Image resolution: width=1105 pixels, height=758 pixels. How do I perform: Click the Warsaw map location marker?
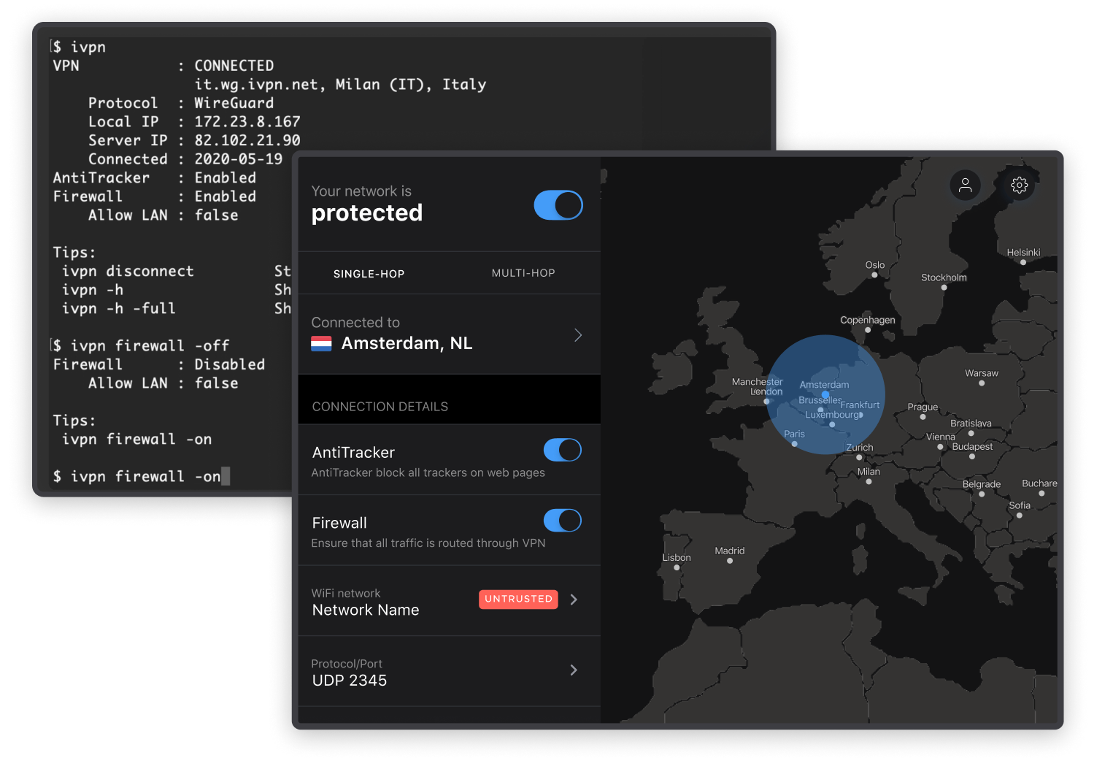coord(981,383)
